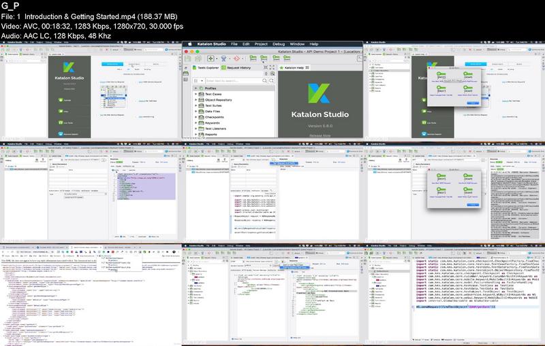Select Checkpoints in the explorer tree
The width and height of the screenshot is (545, 346).
215,117
